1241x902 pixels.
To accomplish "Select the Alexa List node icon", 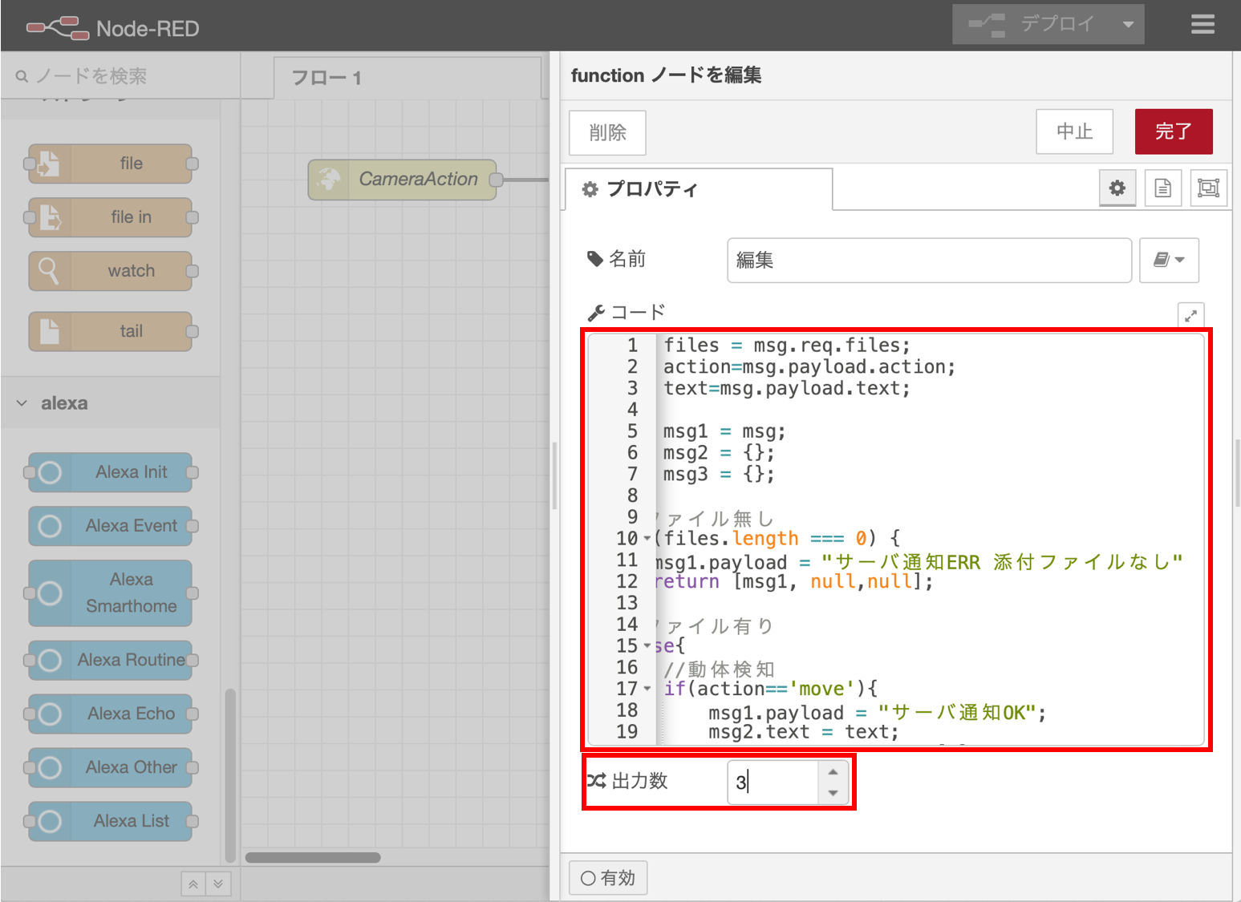I will click(x=50, y=821).
